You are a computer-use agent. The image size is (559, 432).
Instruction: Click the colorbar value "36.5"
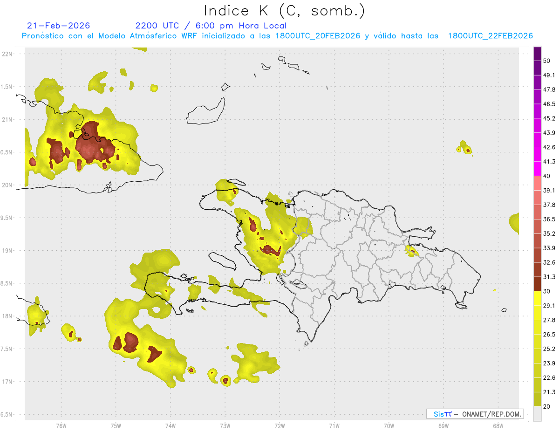pyautogui.click(x=550, y=219)
